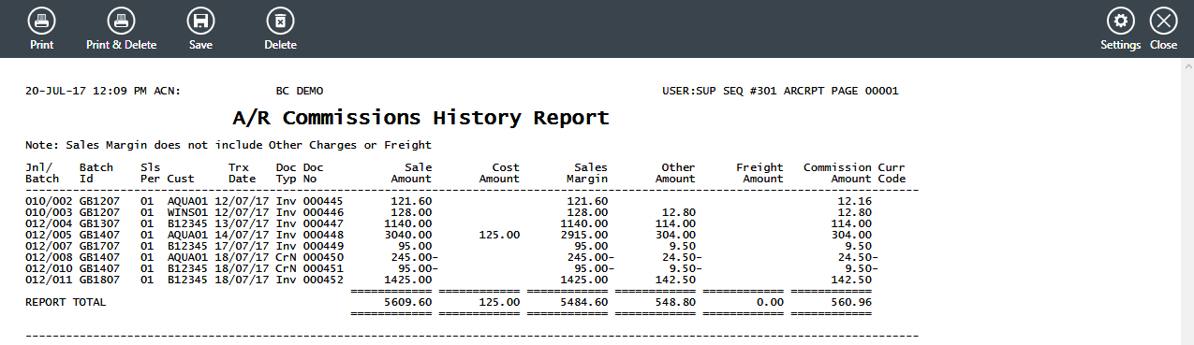
Task: Click the REPORT TOTAL line
Action: point(472,303)
